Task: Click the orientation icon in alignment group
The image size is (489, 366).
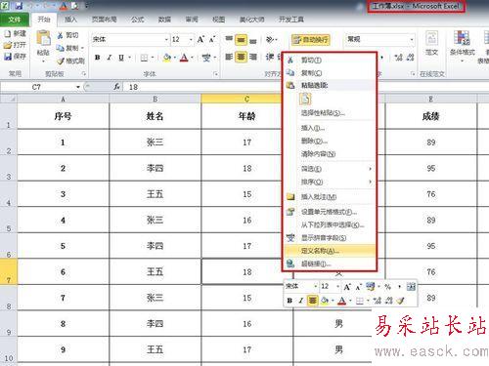Action: coord(270,39)
